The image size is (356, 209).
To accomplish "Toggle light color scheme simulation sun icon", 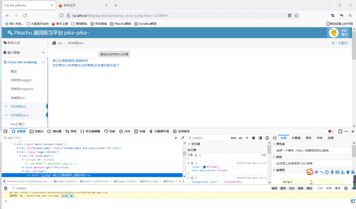I will (x=253, y=138).
